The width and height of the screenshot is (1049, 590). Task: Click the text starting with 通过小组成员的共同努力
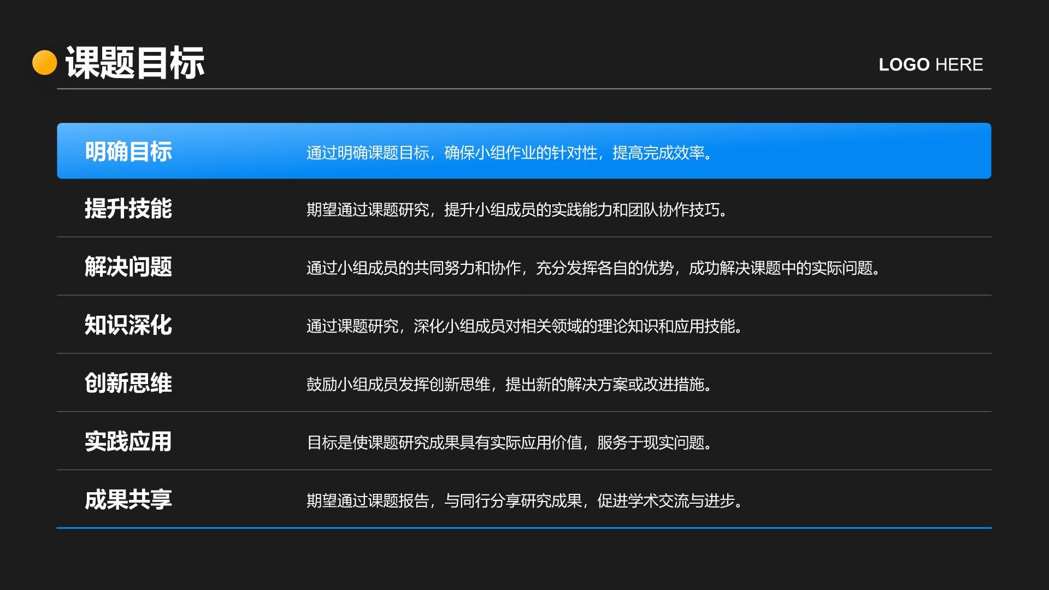coord(594,268)
